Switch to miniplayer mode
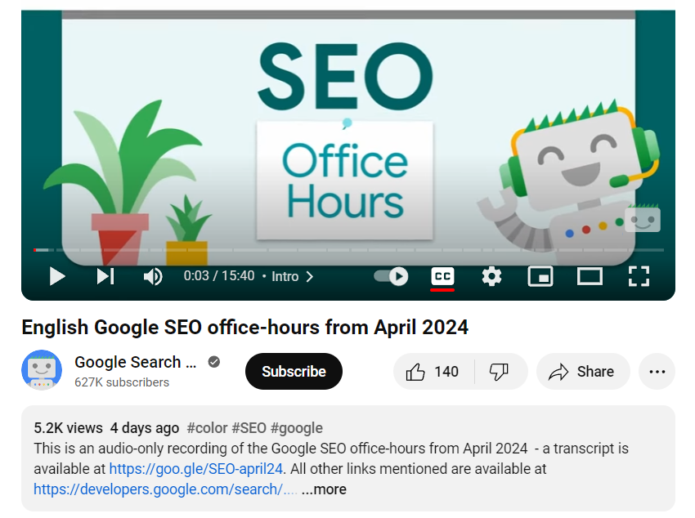This screenshot has width=695, height=518. [x=540, y=277]
